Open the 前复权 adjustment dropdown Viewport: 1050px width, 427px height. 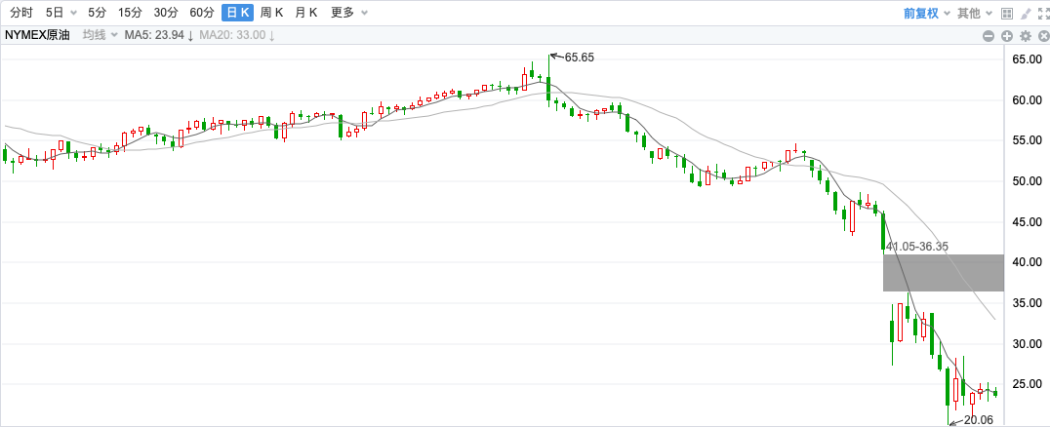pyautogui.click(x=925, y=14)
